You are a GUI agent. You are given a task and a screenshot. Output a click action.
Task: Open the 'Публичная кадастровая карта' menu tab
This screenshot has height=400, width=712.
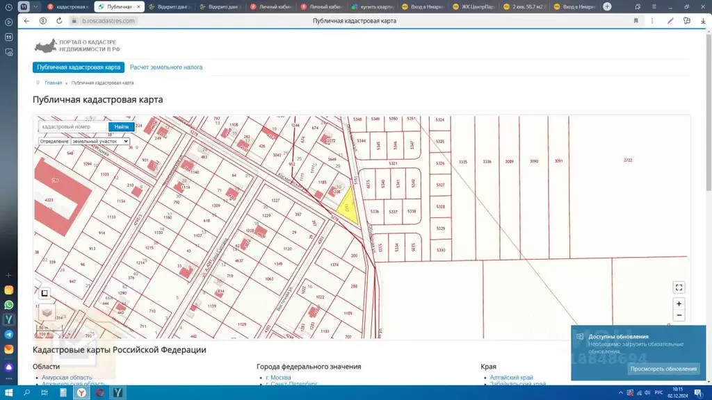[79, 67]
